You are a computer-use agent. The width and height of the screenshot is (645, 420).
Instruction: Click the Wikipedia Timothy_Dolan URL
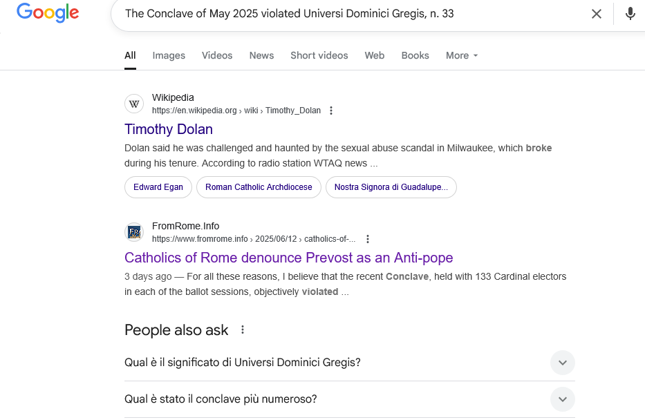coord(236,111)
